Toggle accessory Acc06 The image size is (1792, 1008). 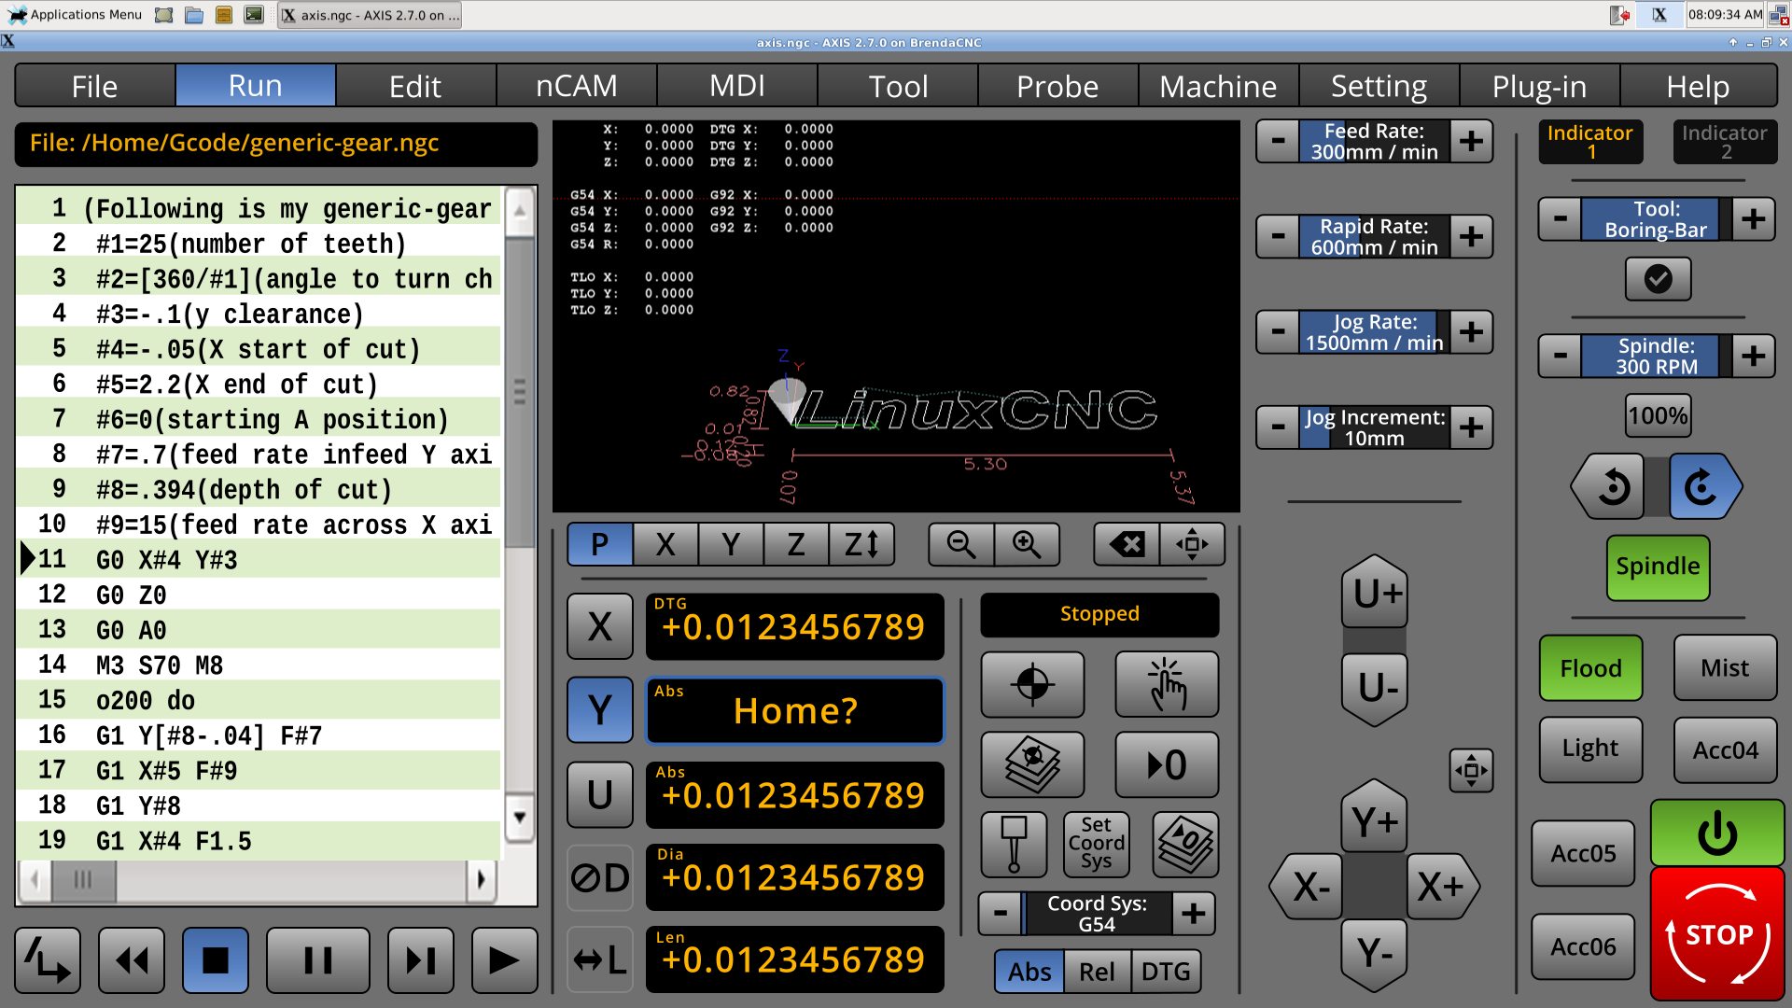pyautogui.click(x=1583, y=946)
